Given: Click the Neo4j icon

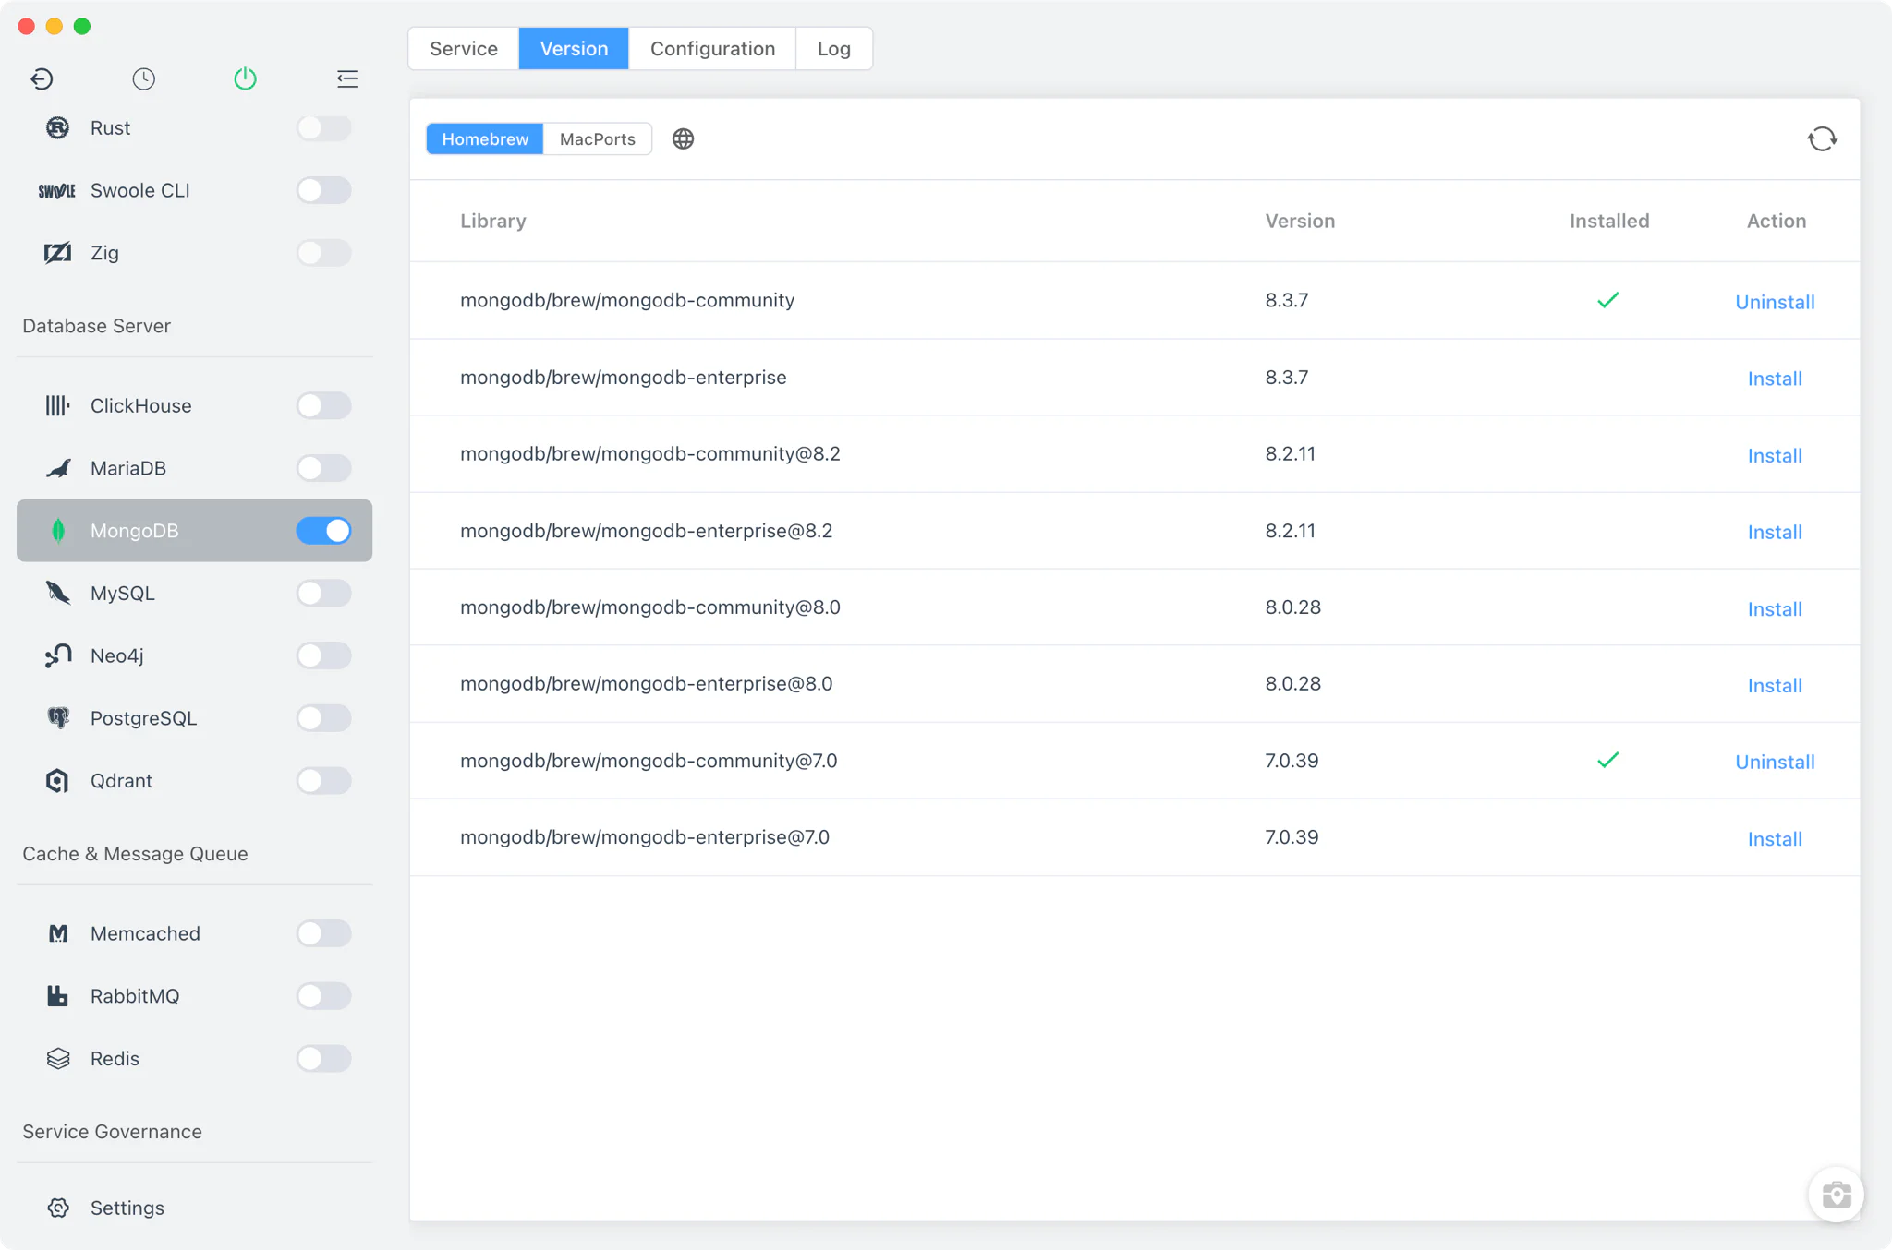Looking at the screenshot, I should pos(57,655).
